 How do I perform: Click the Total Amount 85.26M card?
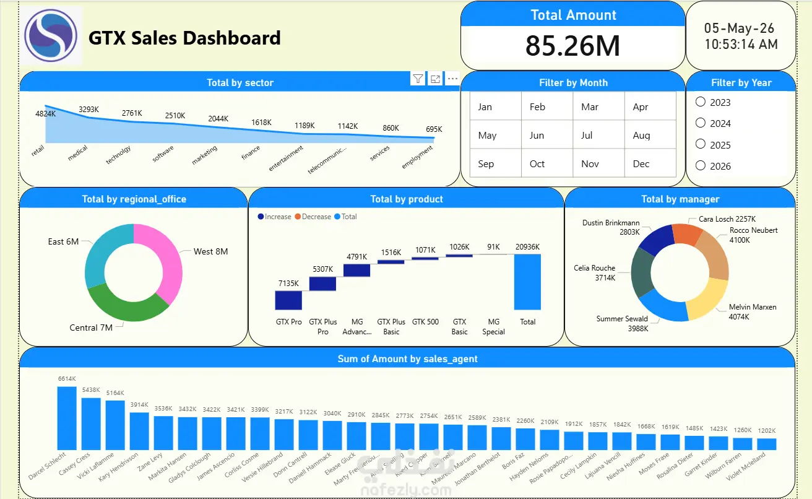tap(573, 36)
